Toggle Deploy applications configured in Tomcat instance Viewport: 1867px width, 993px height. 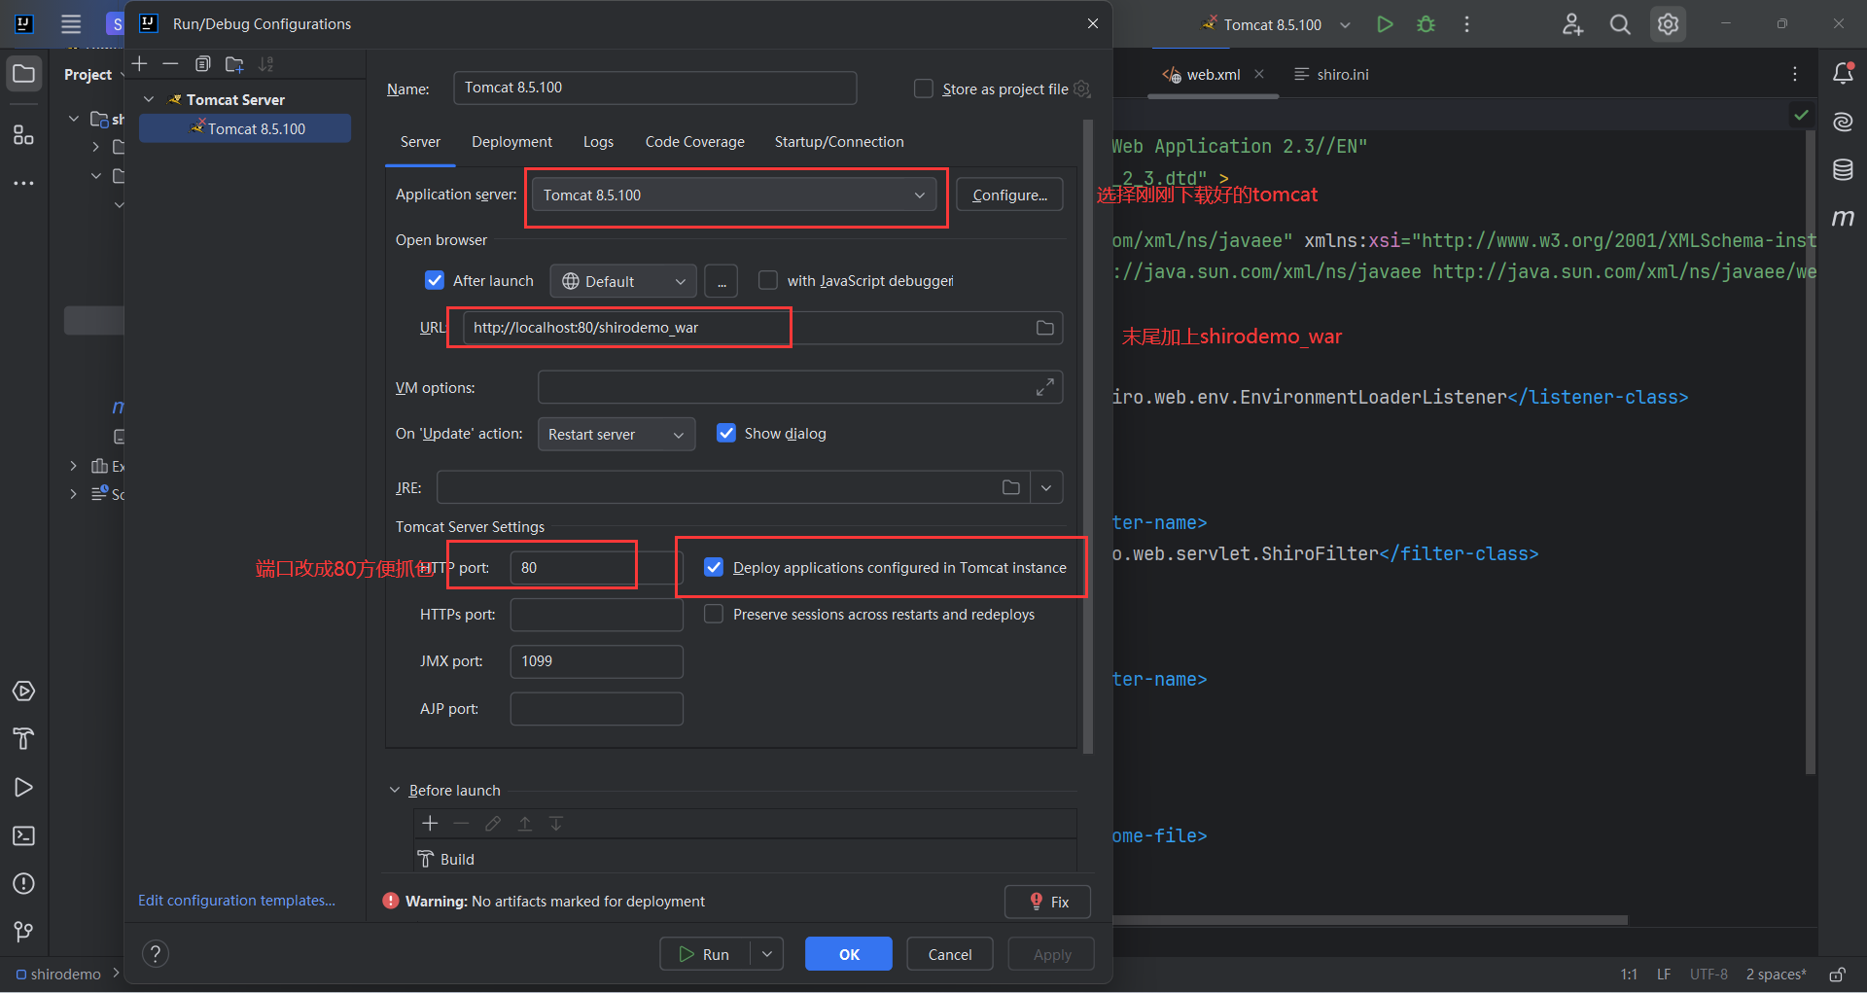pos(714,567)
